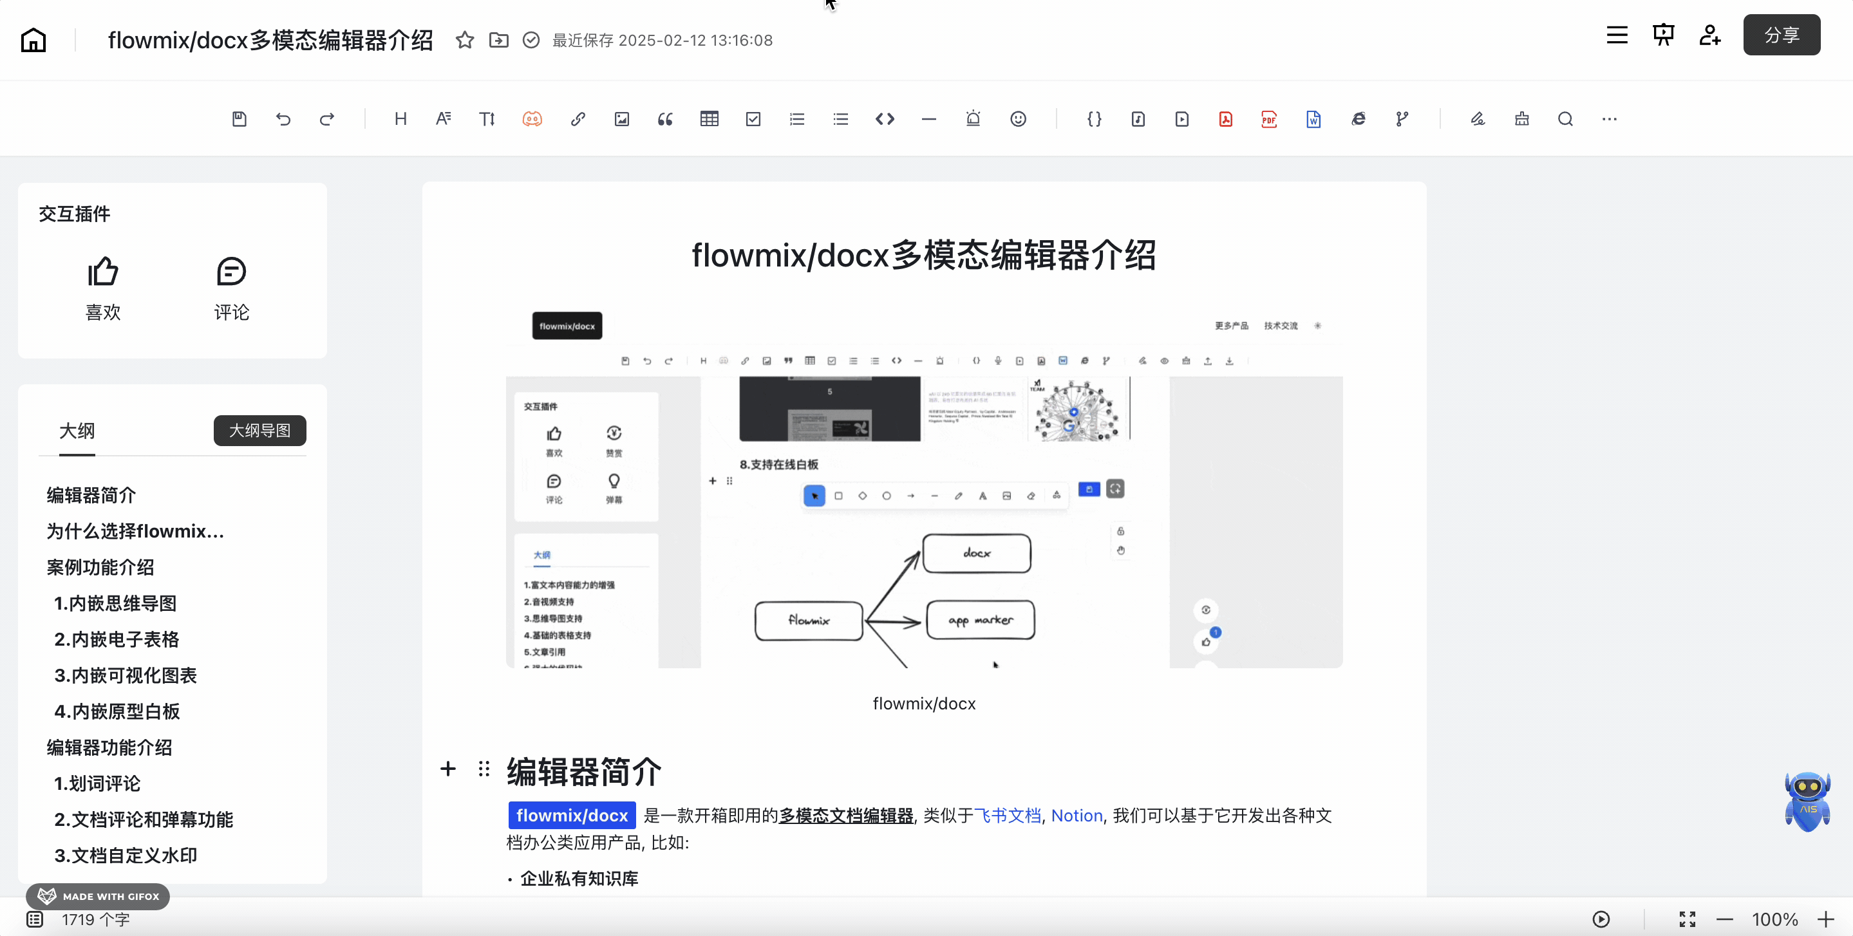Switch to the 大纲 tab

tap(77, 430)
